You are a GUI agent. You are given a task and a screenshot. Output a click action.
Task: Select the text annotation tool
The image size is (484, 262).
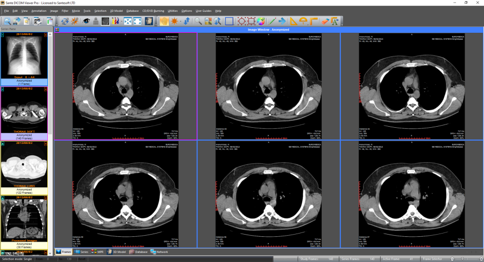tap(334, 21)
